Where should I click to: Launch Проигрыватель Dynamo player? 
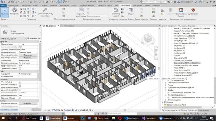click(181, 12)
